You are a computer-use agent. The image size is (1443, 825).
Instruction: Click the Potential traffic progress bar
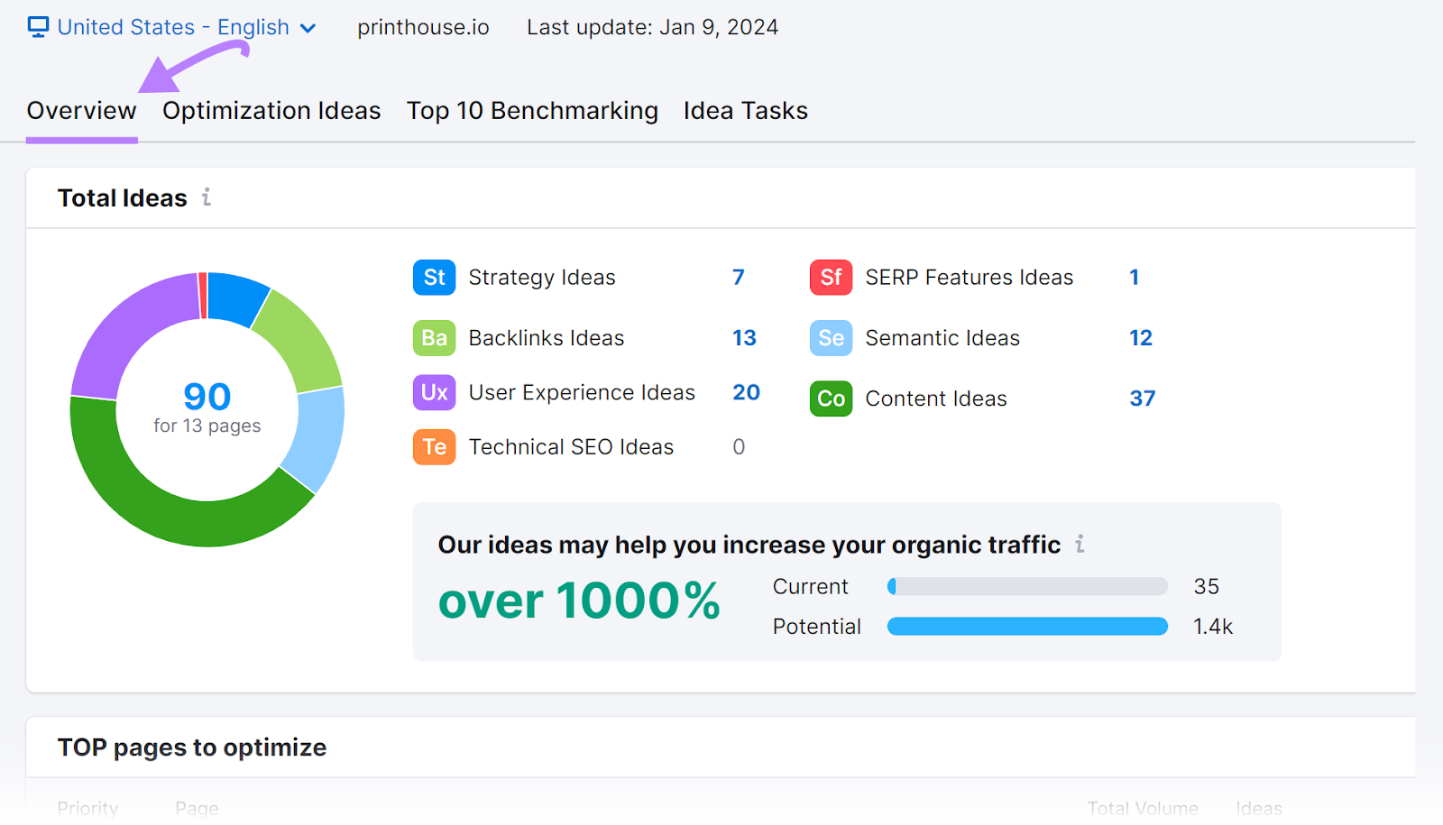pos(1027,625)
